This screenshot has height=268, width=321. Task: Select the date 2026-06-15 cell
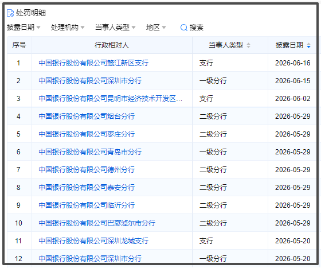tap(293, 81)
